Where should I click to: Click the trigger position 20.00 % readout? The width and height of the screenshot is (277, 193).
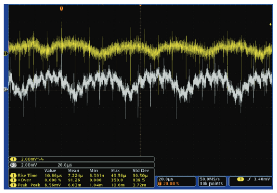click(171, 184)
